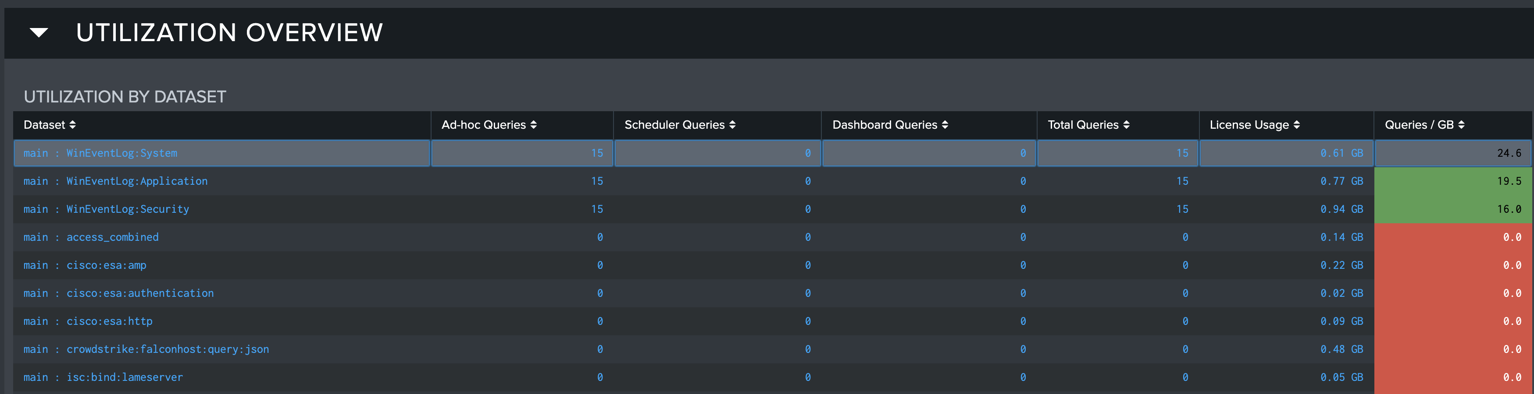Sort by Ad-hoc Queries using the sort icon
1534x394 pixels.
[534, 125]
